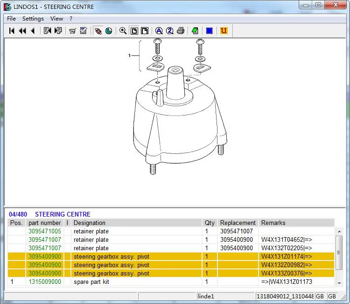Open the Settings menu

pos(33,19)
